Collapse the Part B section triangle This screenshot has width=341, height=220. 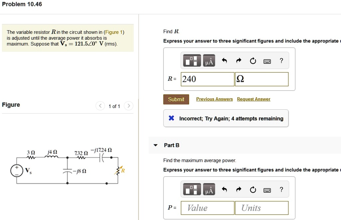coord(155,145)
